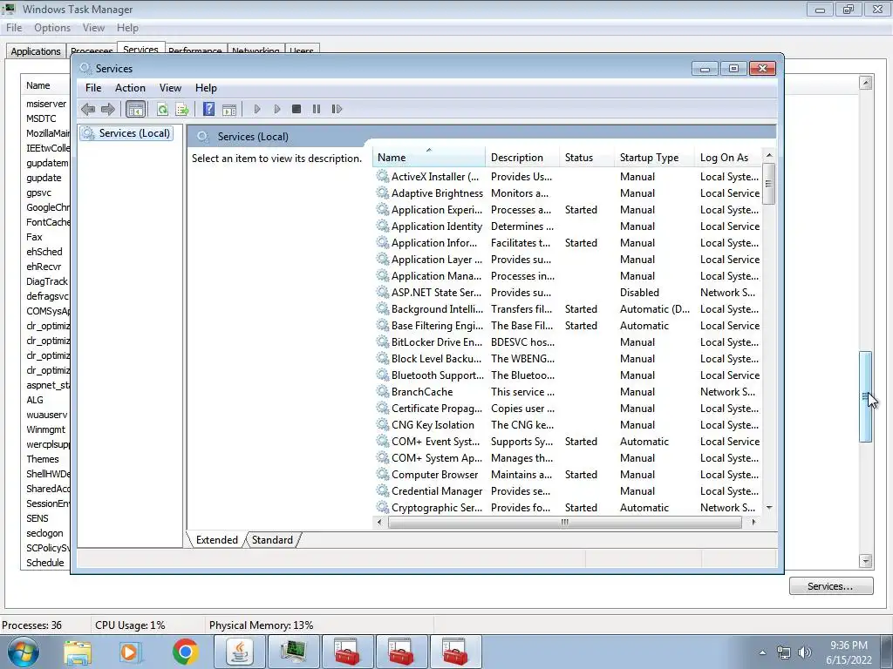Click the Forward arrow in Services toolbar
This screenshot has height=669, width=893.
[107, 109]
